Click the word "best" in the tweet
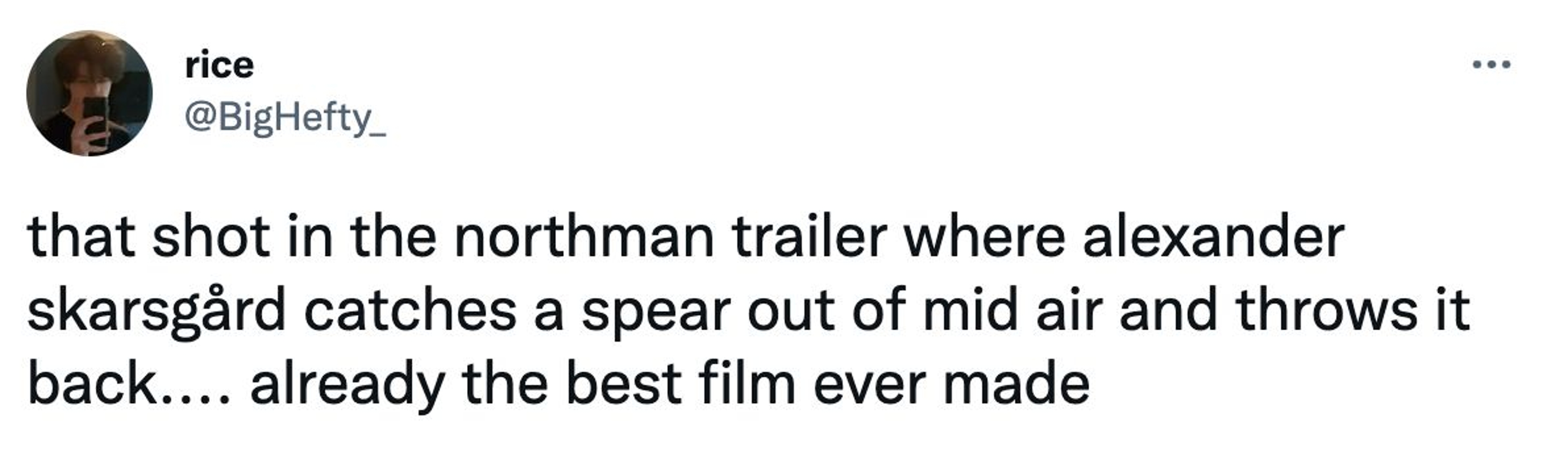 (x=622, y=385)
